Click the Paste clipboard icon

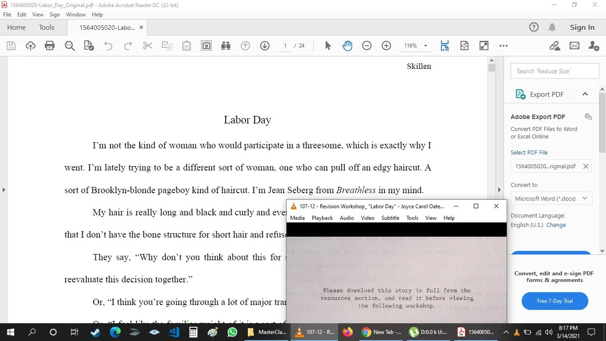tap(187, 46)
